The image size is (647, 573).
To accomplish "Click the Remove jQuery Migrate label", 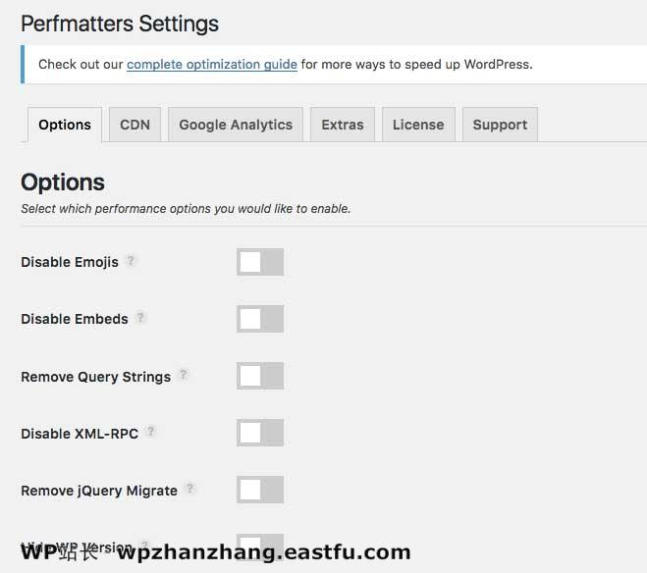I will (x=99, y=491).
